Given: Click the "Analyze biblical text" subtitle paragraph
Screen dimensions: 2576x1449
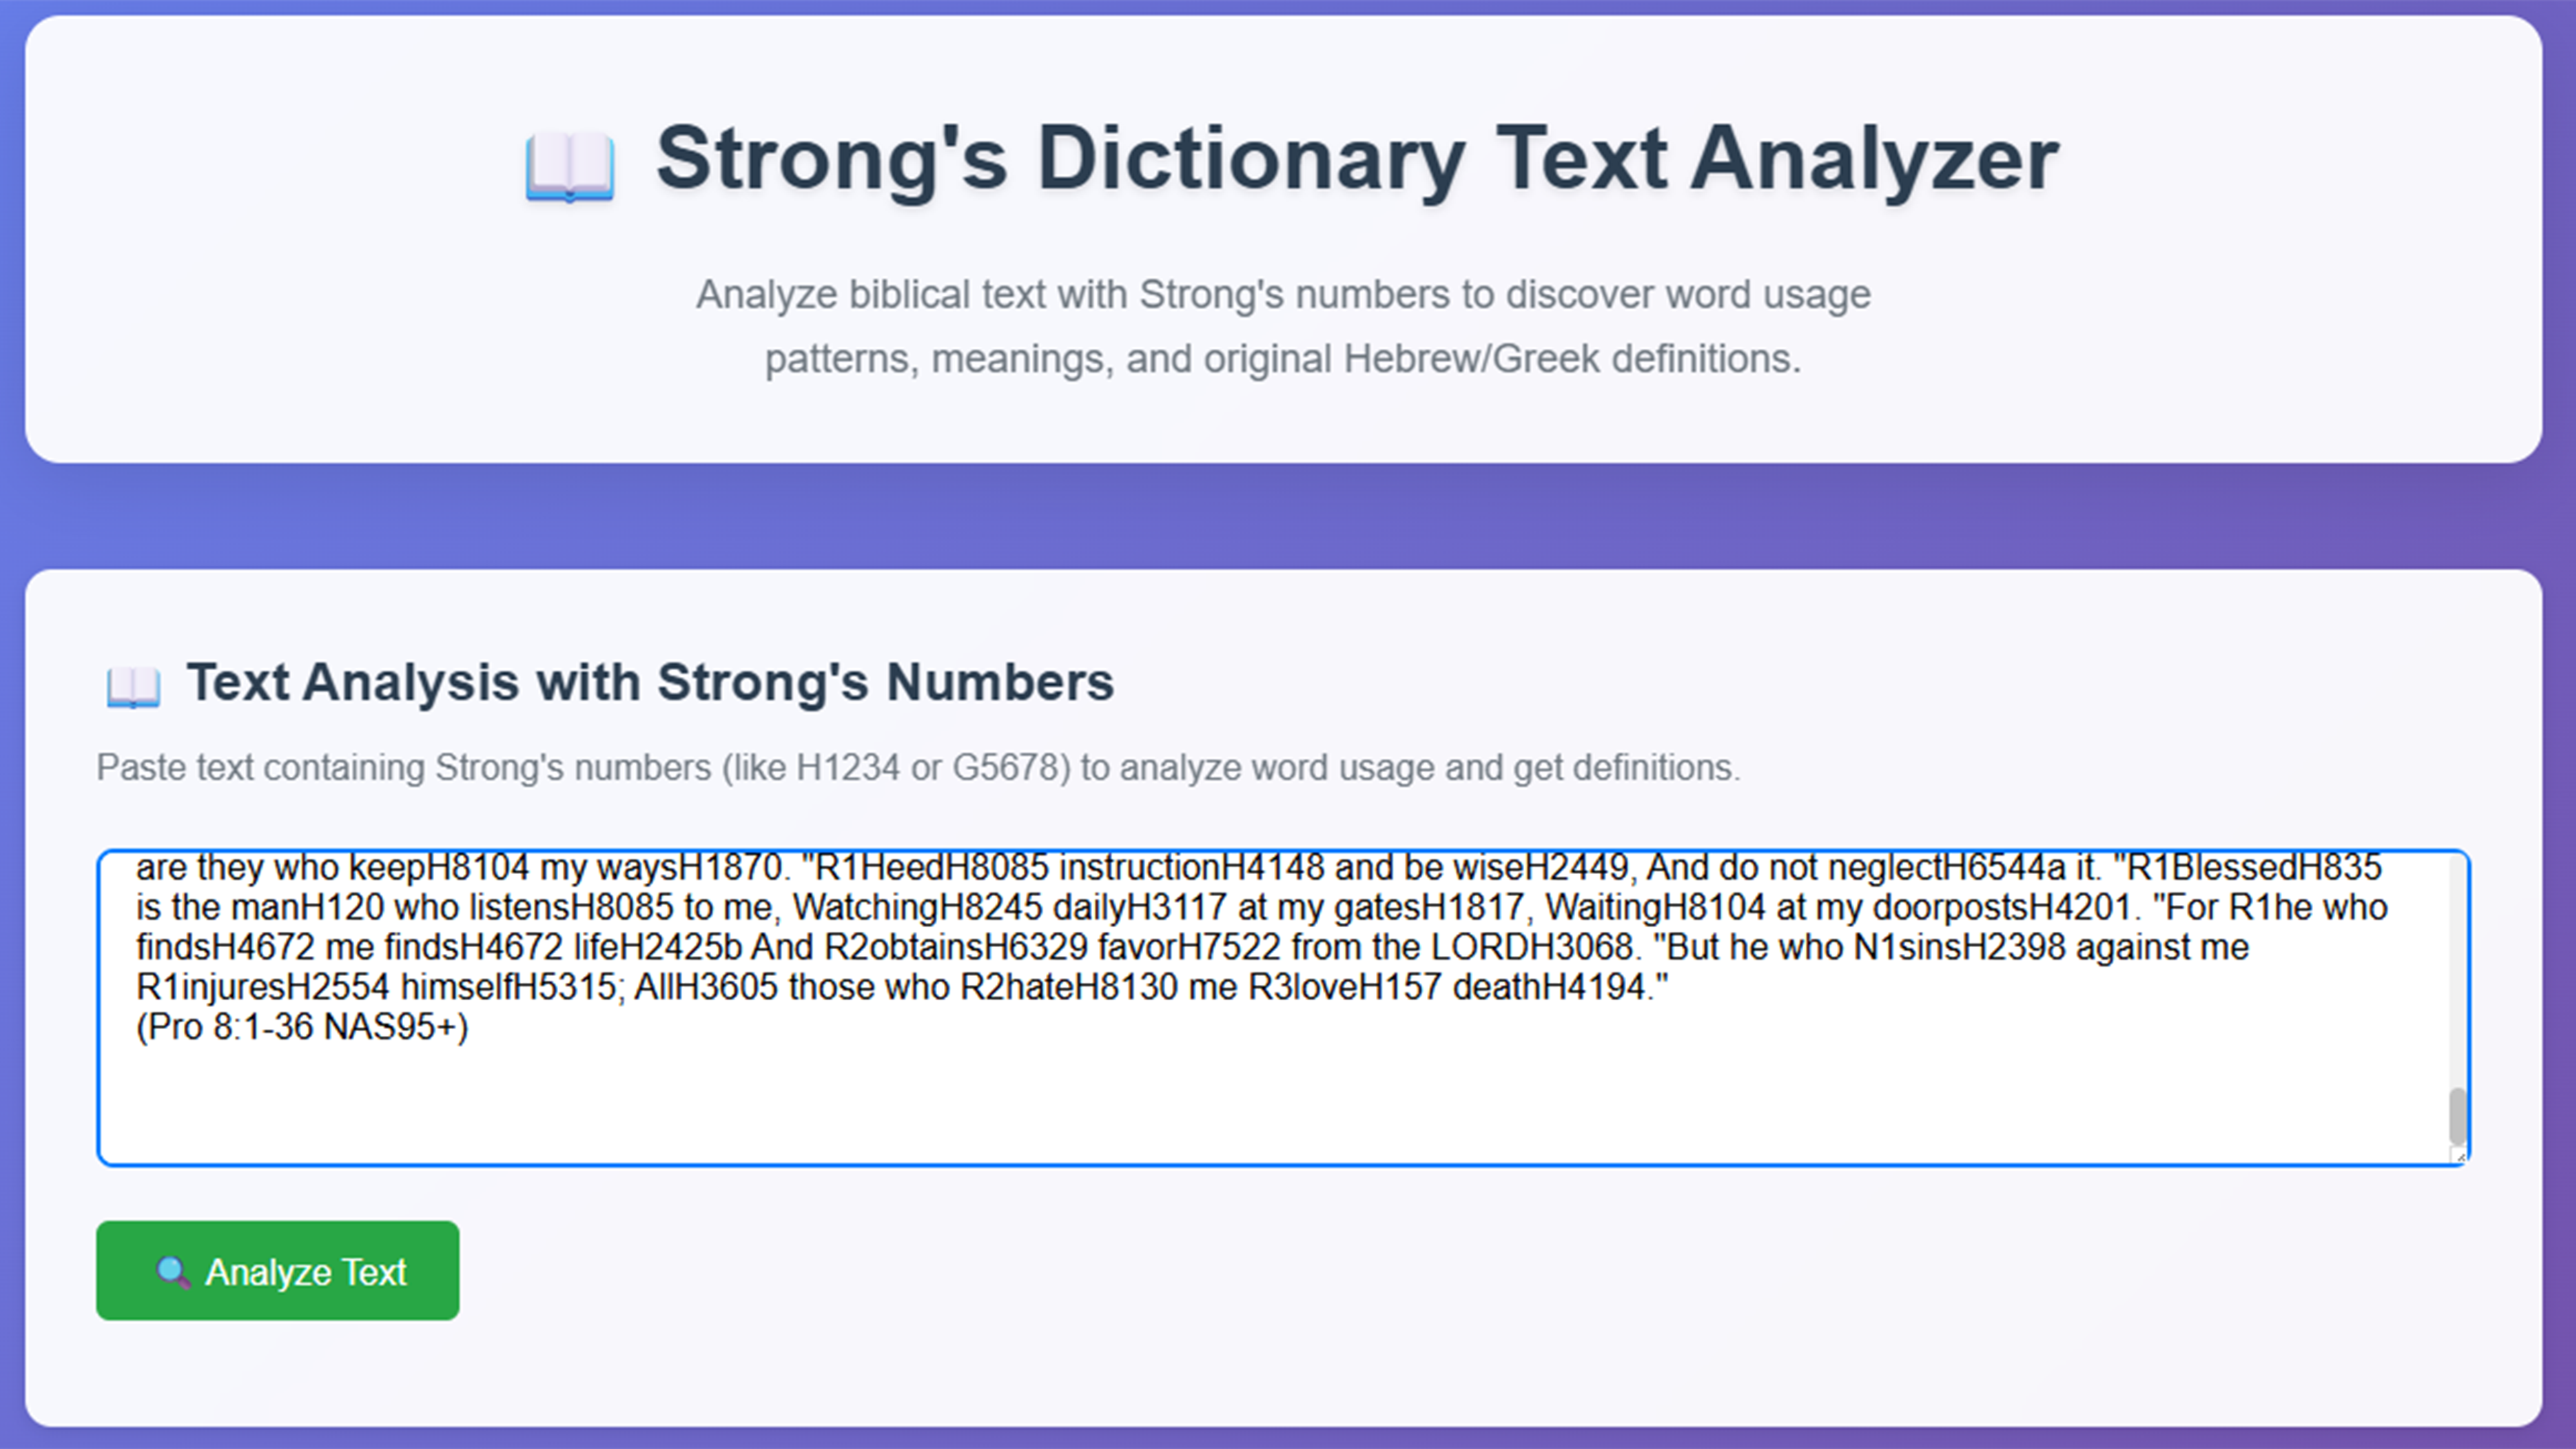Looking at the screenshot, I should pos(1283,326).
